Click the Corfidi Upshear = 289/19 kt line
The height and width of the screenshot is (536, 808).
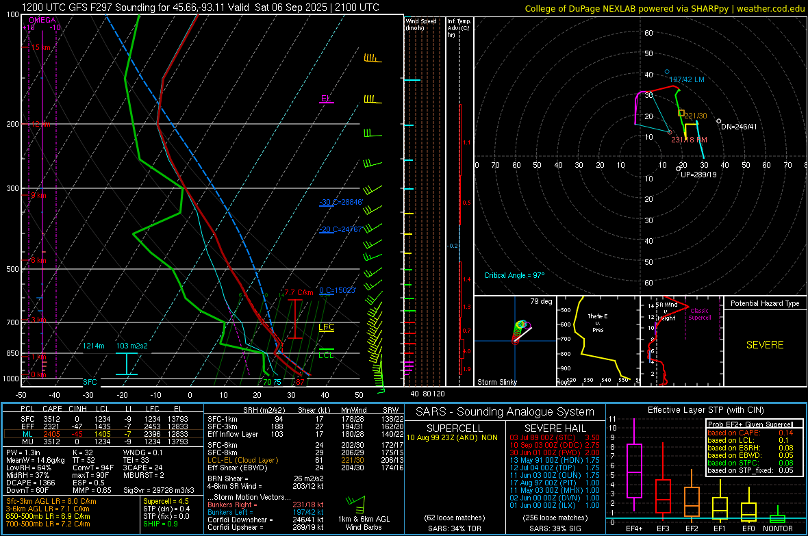pos(266,526)
